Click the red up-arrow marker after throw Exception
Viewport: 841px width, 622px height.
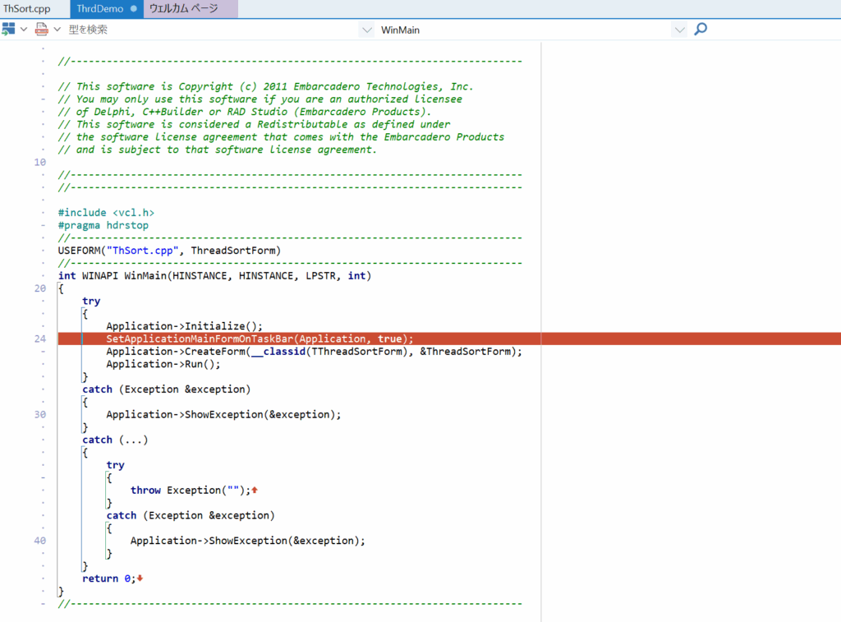[x=255, y=491]
